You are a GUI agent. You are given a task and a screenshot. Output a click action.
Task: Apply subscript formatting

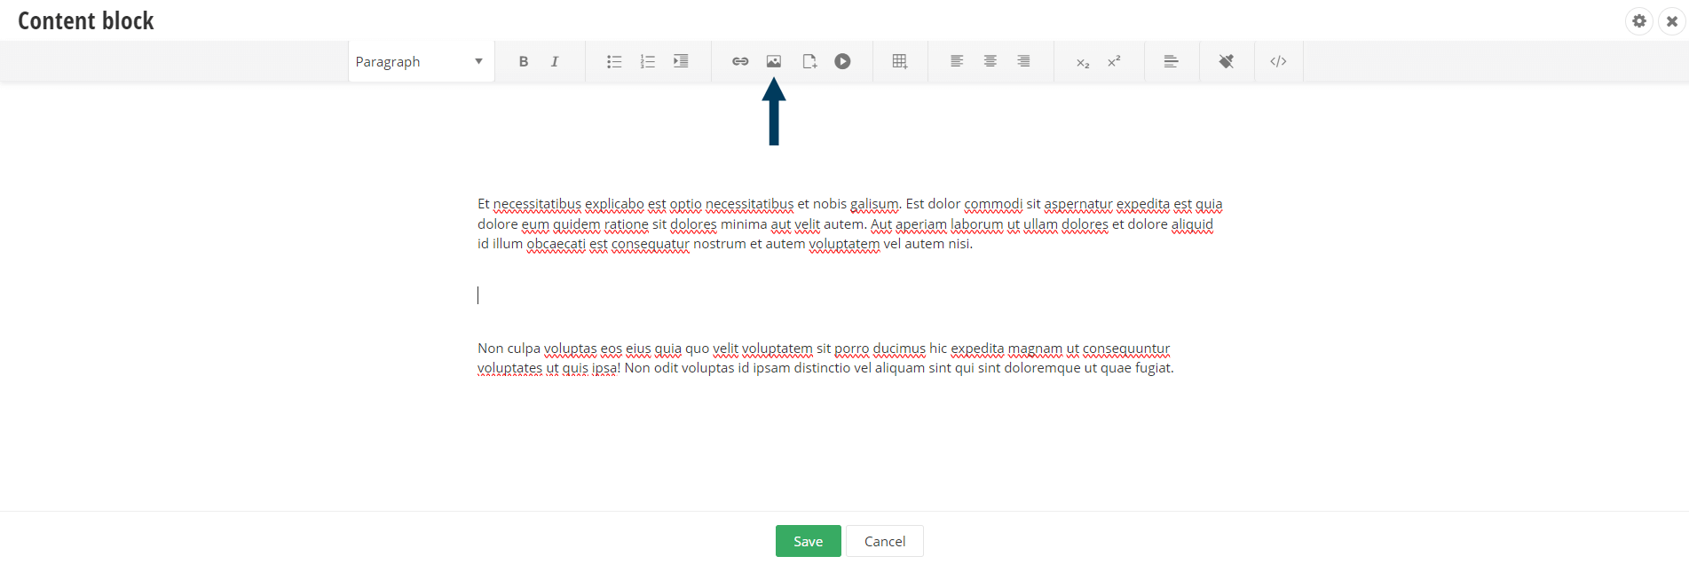1083,62
